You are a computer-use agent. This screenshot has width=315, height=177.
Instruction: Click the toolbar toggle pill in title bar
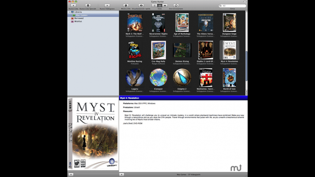(245, 1)
